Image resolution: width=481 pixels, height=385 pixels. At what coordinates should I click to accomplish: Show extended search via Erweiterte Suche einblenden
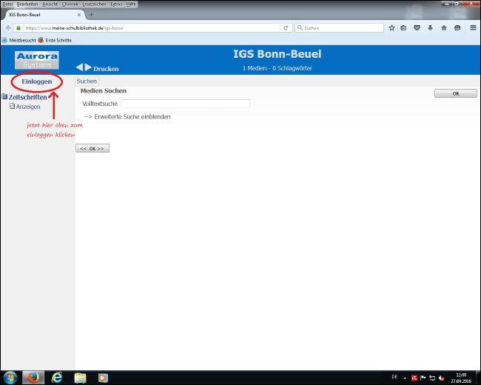pyautogui.click(x=127, y=117)
